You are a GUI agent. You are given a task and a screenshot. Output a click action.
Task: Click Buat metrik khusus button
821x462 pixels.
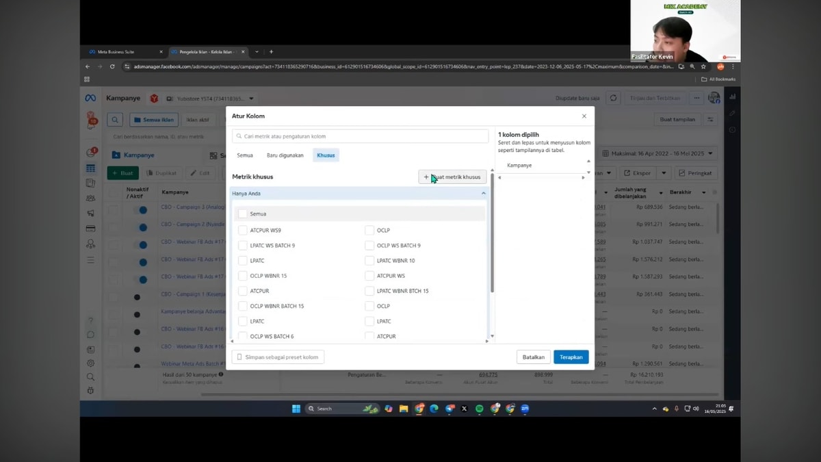452,177
